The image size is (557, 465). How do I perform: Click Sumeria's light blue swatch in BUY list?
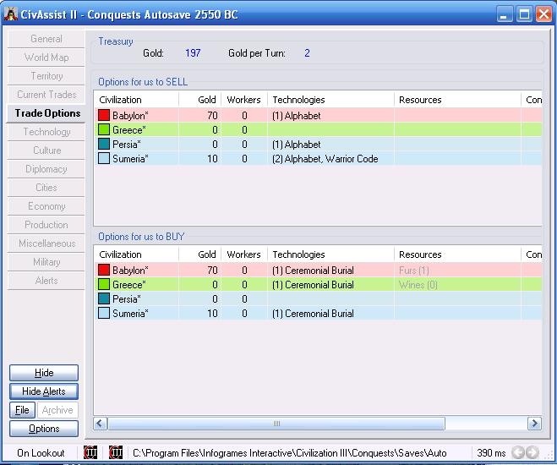pos(104,314)
